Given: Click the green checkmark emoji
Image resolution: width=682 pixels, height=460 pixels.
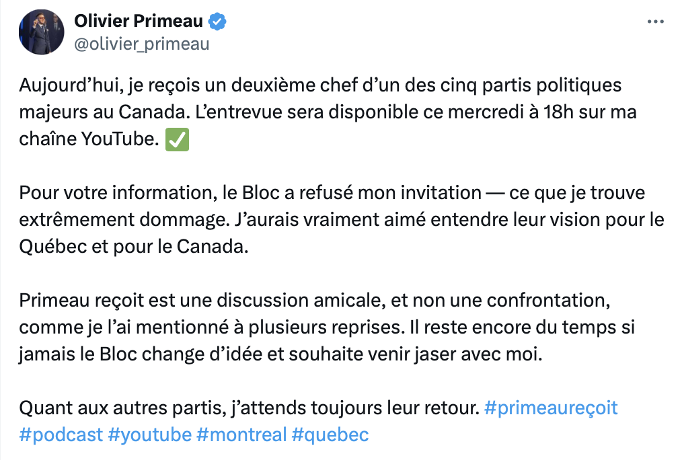Looking at the screenshot, I should point(177,140).
